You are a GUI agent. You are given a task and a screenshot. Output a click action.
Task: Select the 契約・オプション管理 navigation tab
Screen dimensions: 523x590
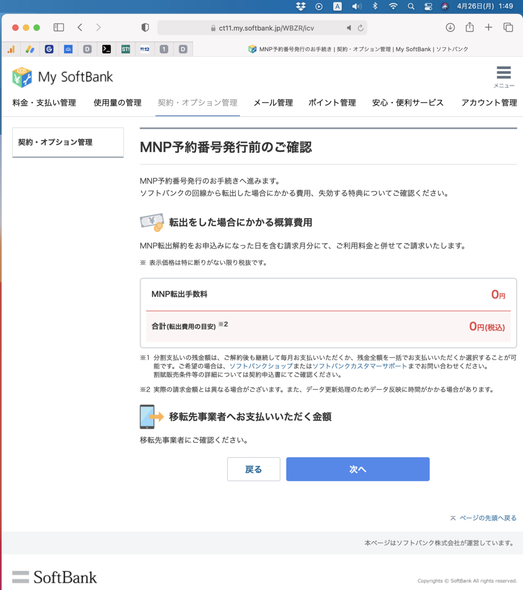pos(198,103)
